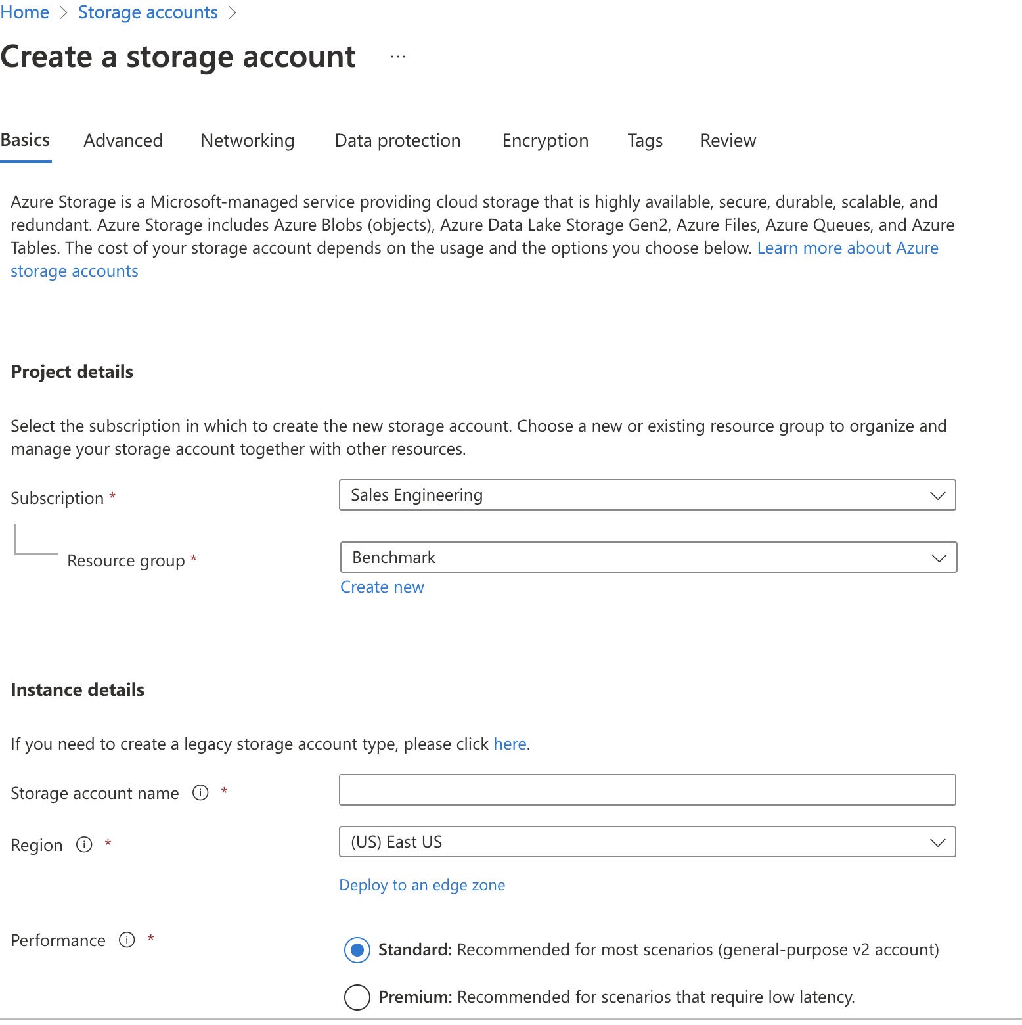Click the legacy storage account 'here' link
1022x1025 pixels.
(x=510, y=744)
